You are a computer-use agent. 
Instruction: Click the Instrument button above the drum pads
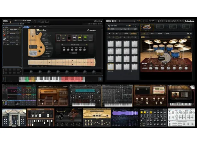[134, 34]
